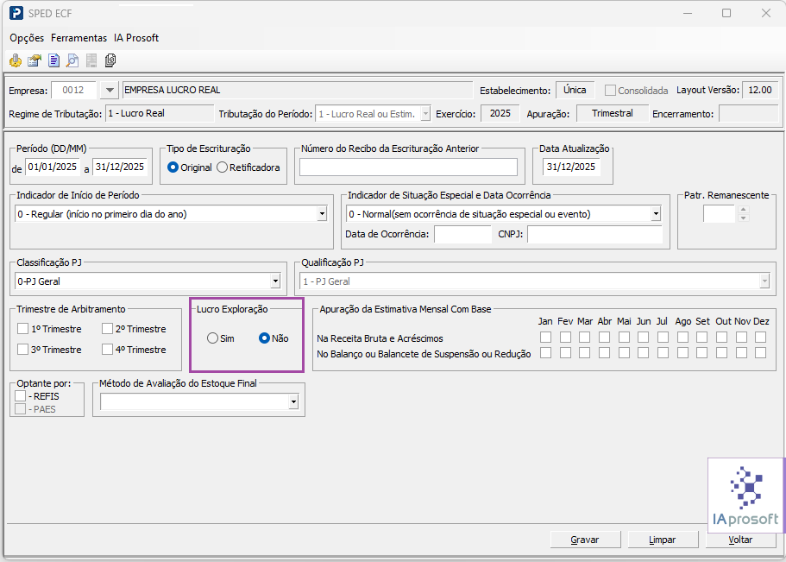
Task: Open the IA prosoft assistant logo
Action: [746, 495]
